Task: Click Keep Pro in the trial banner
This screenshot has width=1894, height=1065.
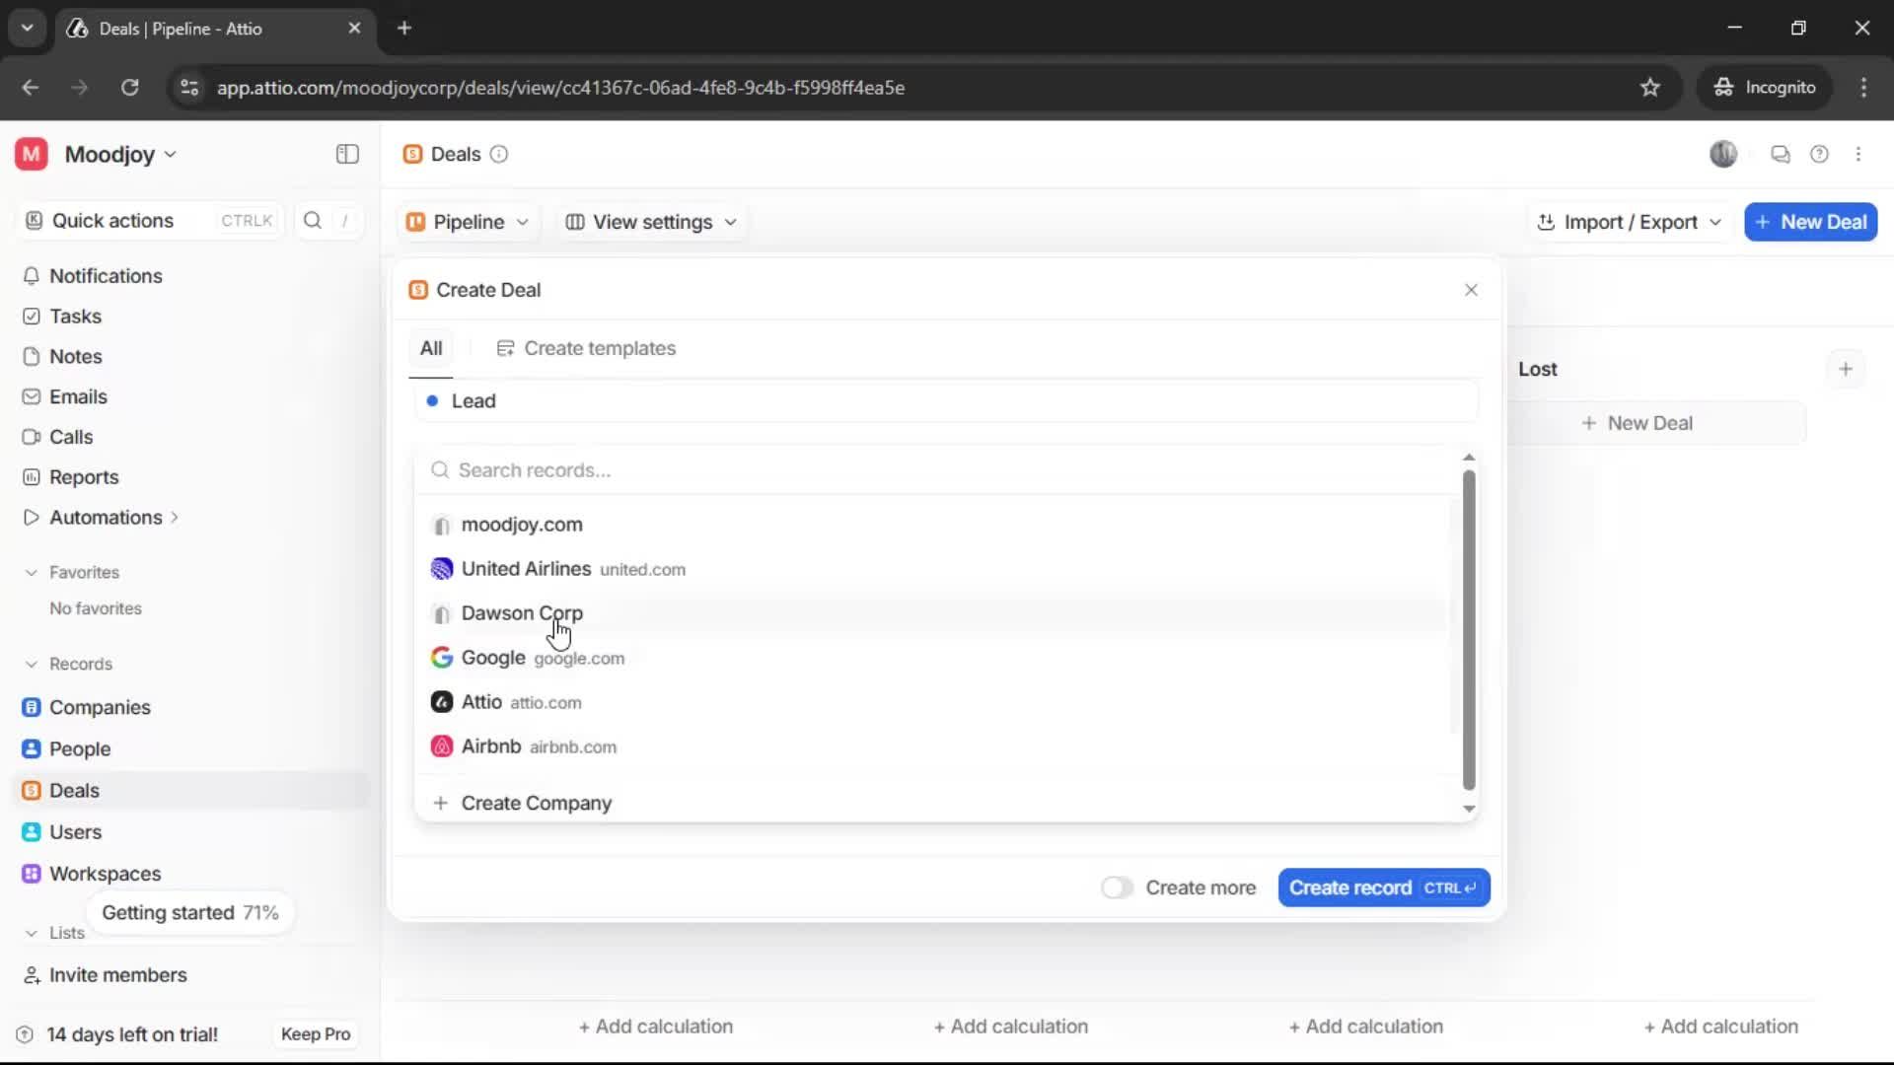Action: click(x=315, y=1033)
